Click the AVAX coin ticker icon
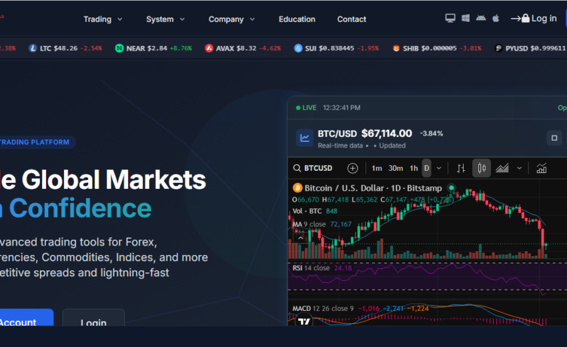The height and width of the screenshot is (347, 567). click(x=209, y=48)
